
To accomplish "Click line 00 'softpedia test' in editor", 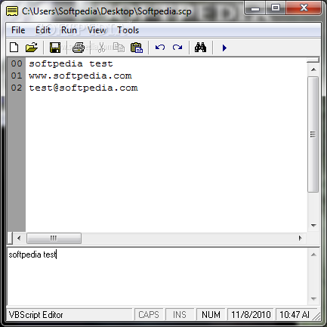I will [71, 63].
